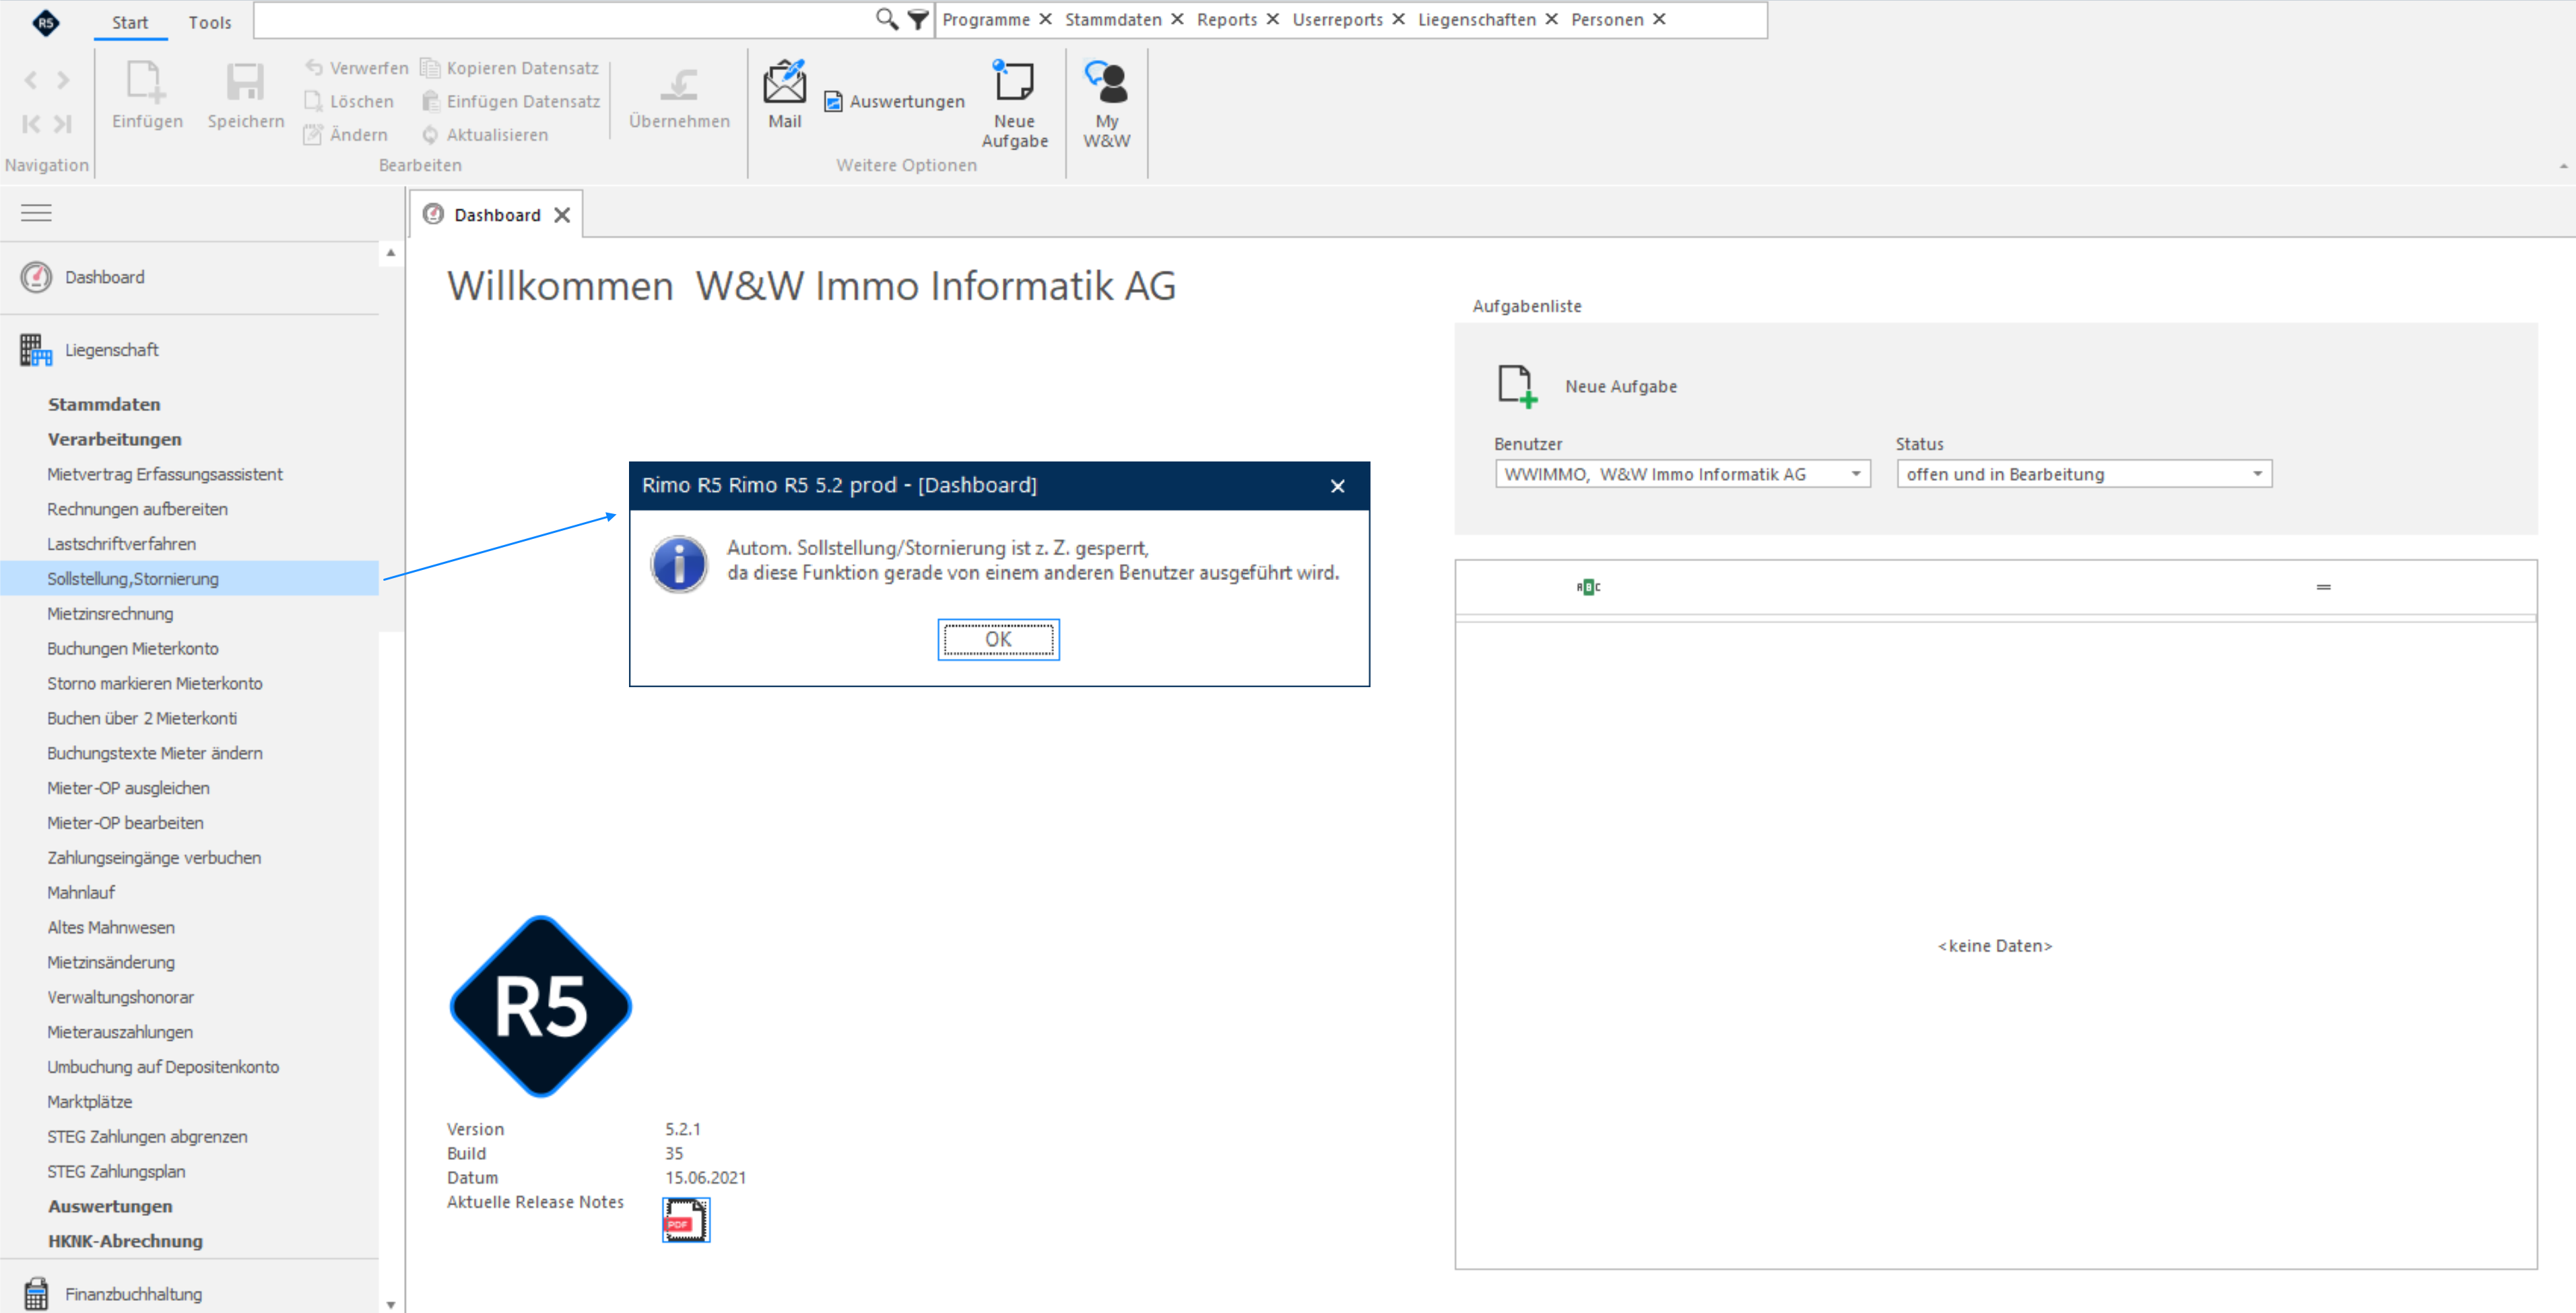Image resolution: width=2576 pixels, height=1313 pixels.
Task: Click the Übernehmen icon
Action: tap(679, 84)
